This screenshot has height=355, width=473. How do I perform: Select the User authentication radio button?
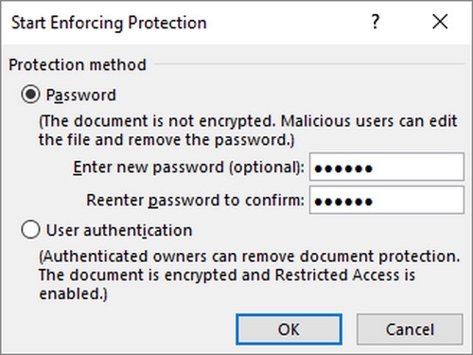[x=30, y=229]
